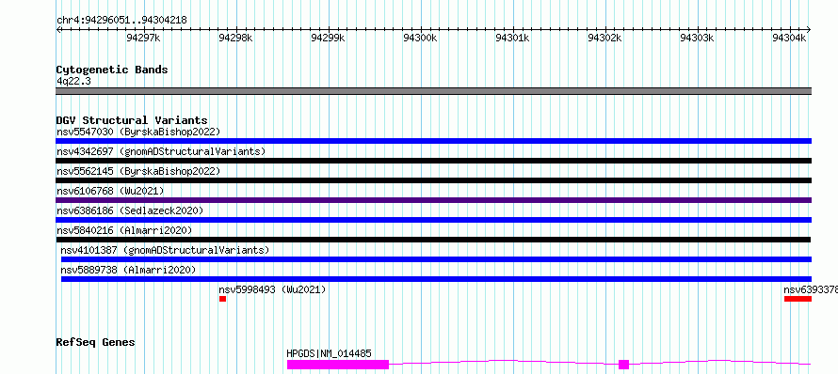Click the small magenta HPGDS exon near 94302k
This screenshot has width=838, height=374.
click(623, 365)
